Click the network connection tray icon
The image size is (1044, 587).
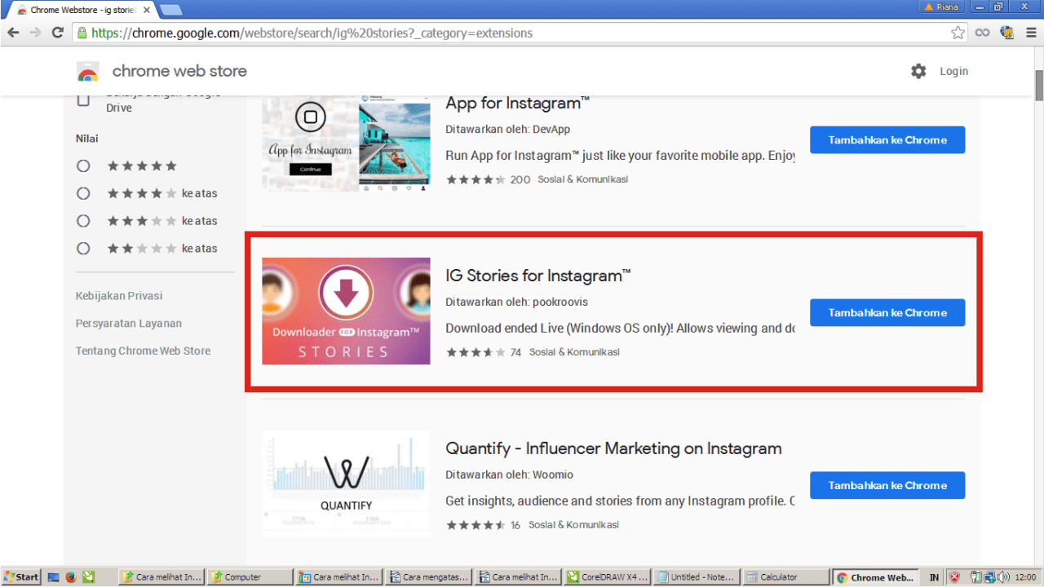coord(989,577)
